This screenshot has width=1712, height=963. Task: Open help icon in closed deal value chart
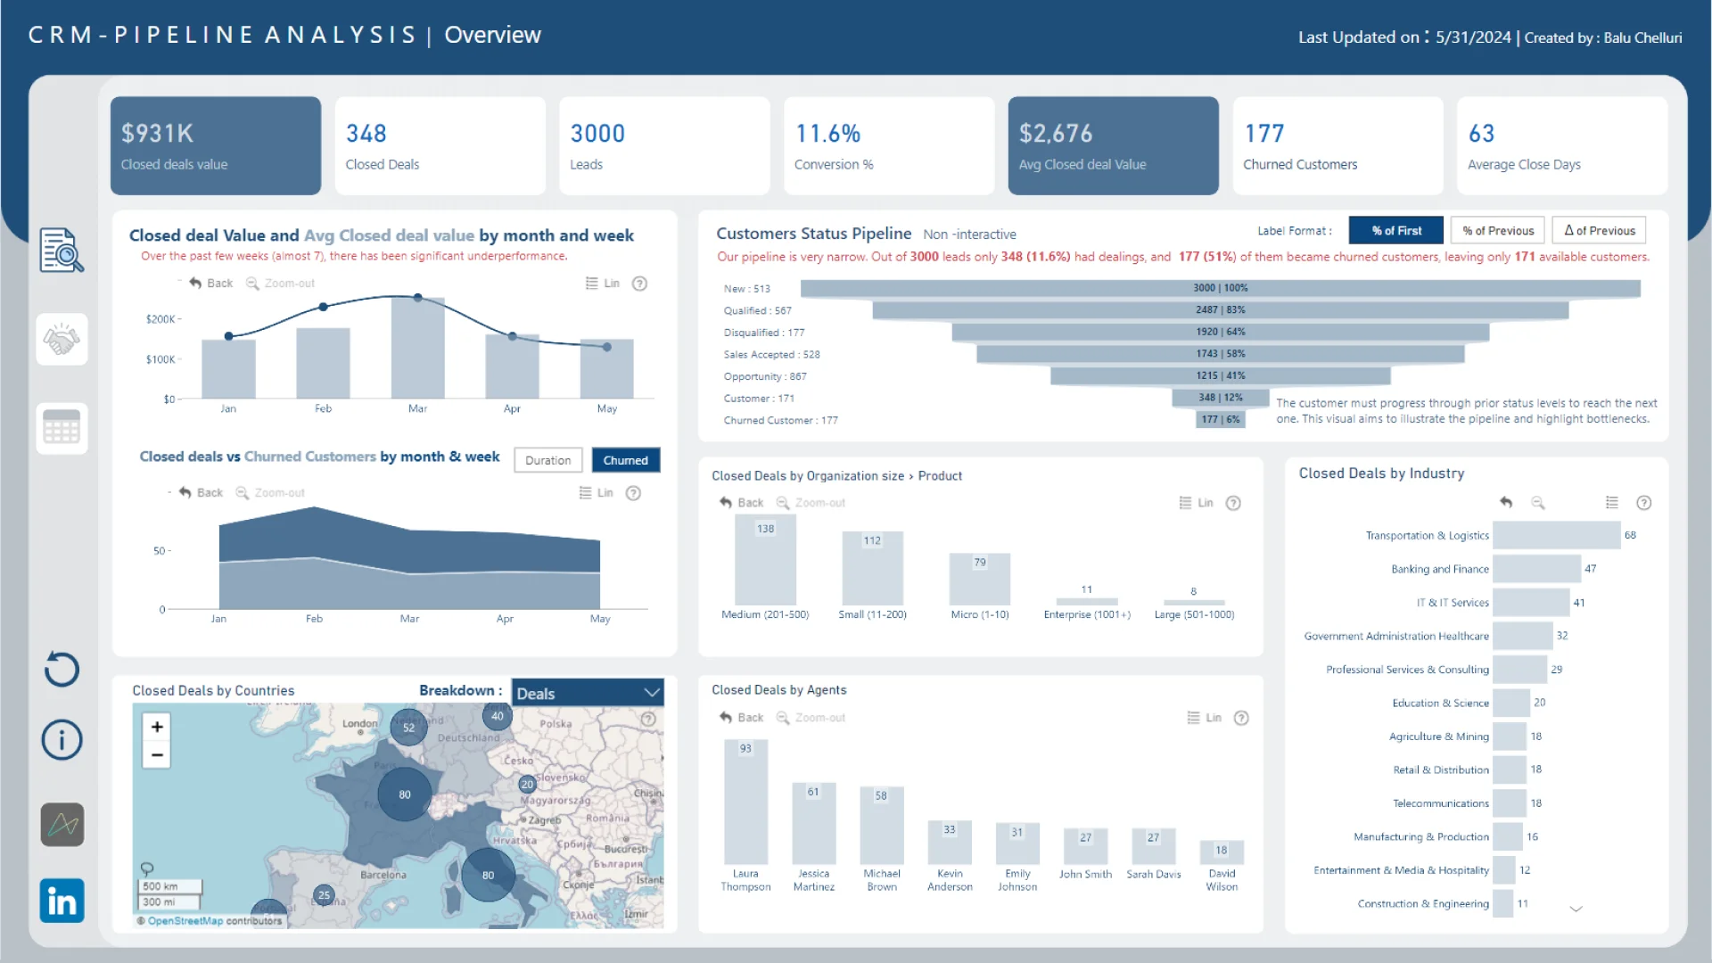click(x=639, y=284)
